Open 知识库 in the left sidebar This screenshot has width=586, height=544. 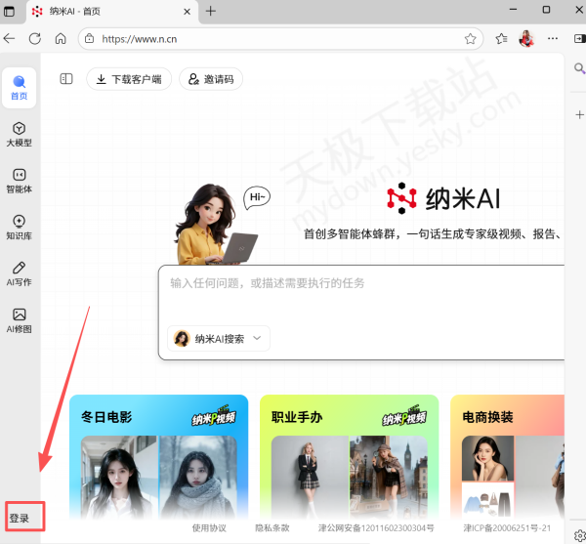click(20, 227)
